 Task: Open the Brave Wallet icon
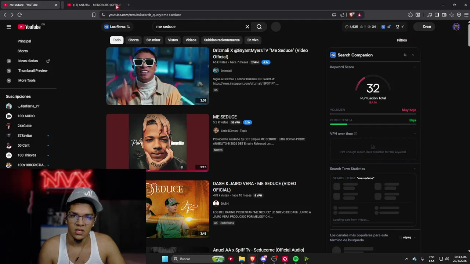click(x=444, y=15)
